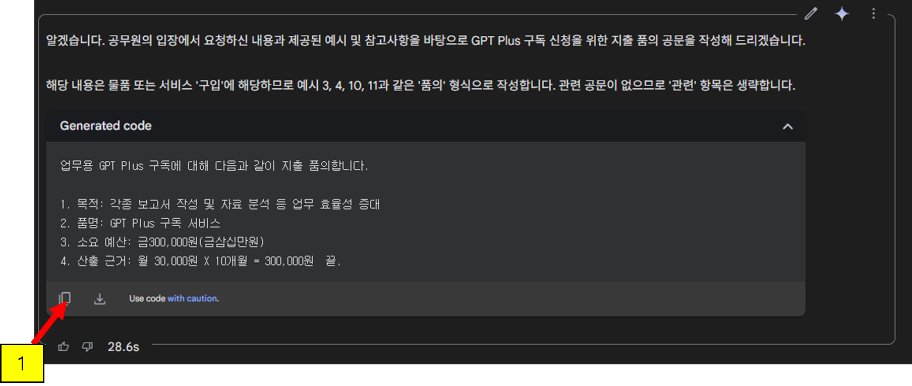Click the pencil edit icon
Viewport: 912px width, 386px height.
click(x=811, y=14)
